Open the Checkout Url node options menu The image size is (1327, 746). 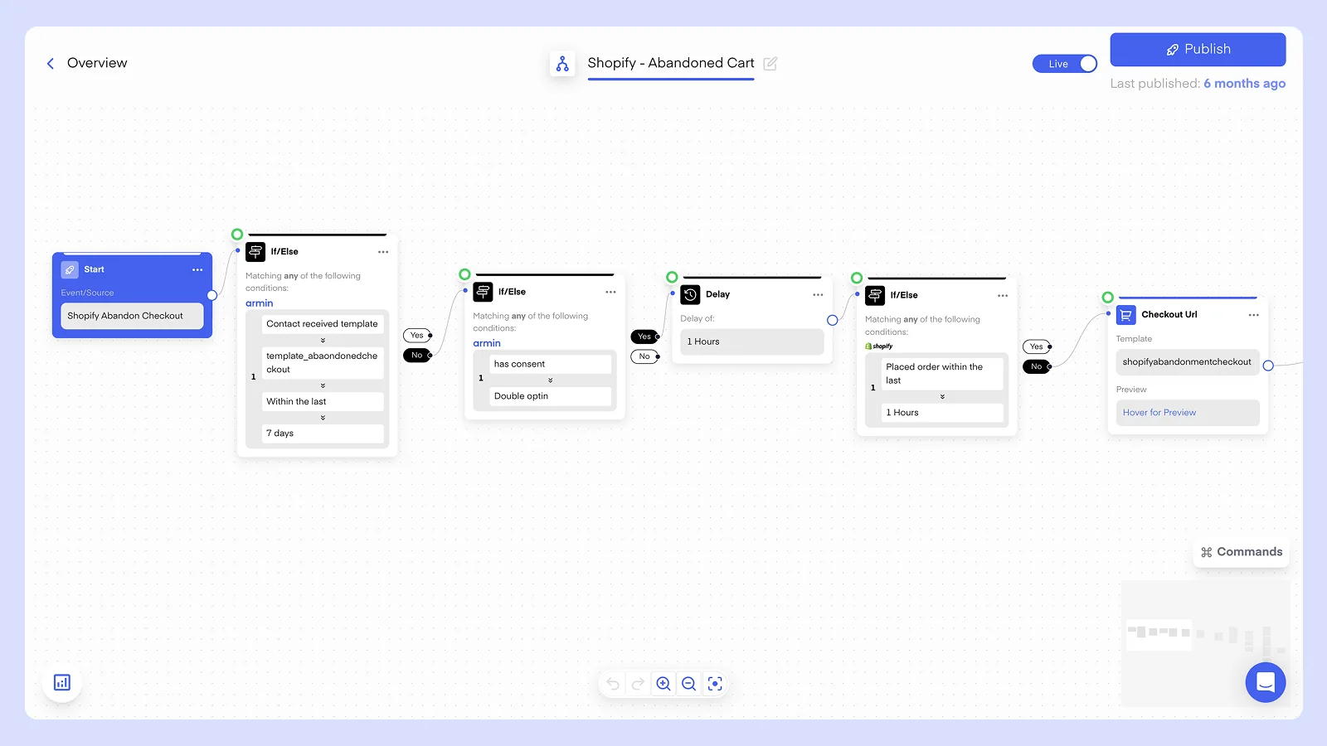coord(1253,315)
